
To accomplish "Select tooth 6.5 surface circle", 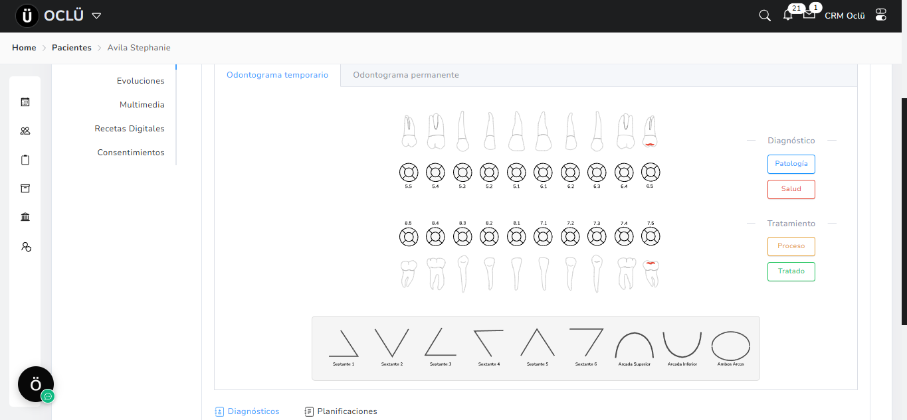I will coord(651,173).
